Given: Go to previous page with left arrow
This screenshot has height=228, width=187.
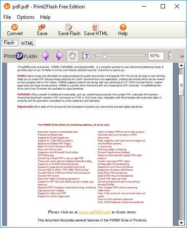Looking at the screenshot, I should click(x=45, y=56).
